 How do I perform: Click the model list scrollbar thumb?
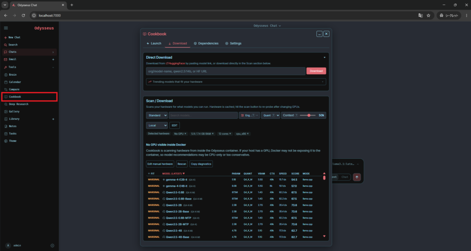click(324, 178)
